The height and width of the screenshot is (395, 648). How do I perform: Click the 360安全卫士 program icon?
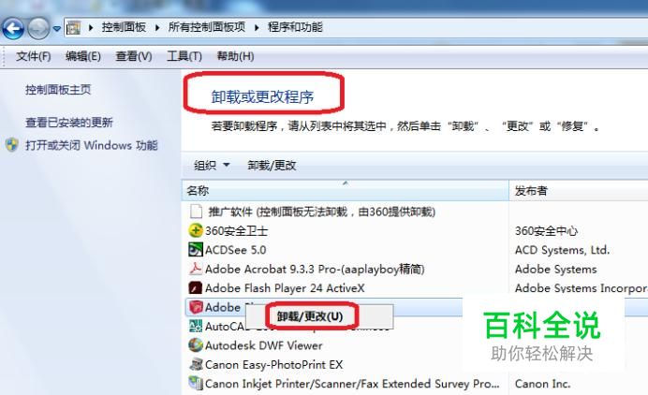click(195, 230)
